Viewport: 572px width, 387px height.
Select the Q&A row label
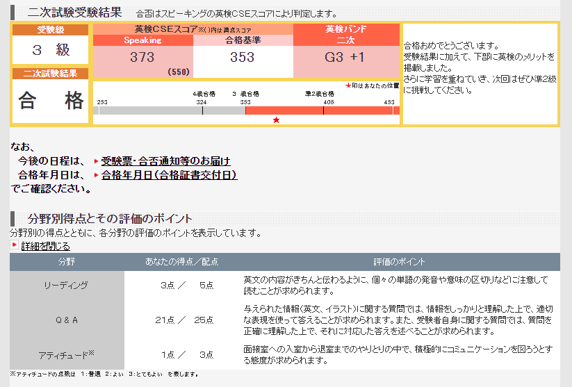(x=67, y=320)
